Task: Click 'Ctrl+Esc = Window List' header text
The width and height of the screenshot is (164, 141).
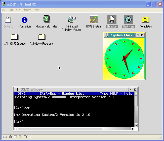Action: [62, 94]
